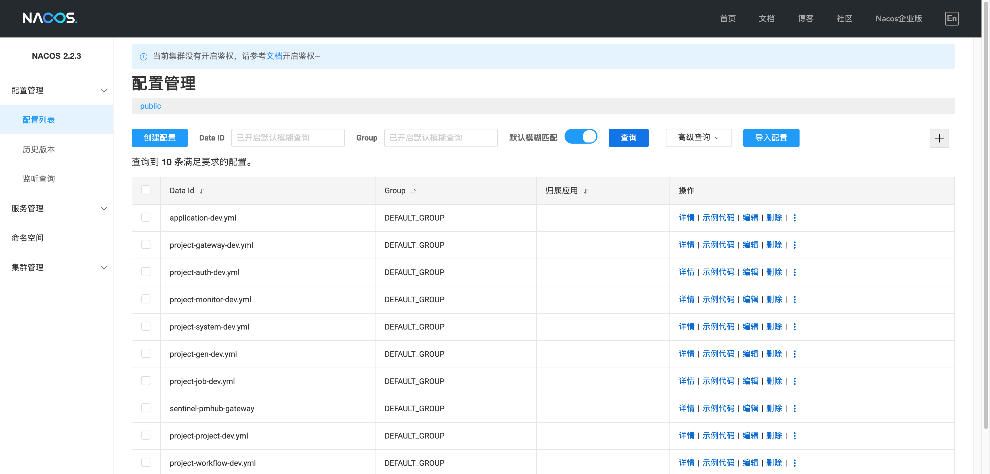This screenshot has width=990, height=474.
Task: Focus the Data ID search field
Action: tap(288, 138)
